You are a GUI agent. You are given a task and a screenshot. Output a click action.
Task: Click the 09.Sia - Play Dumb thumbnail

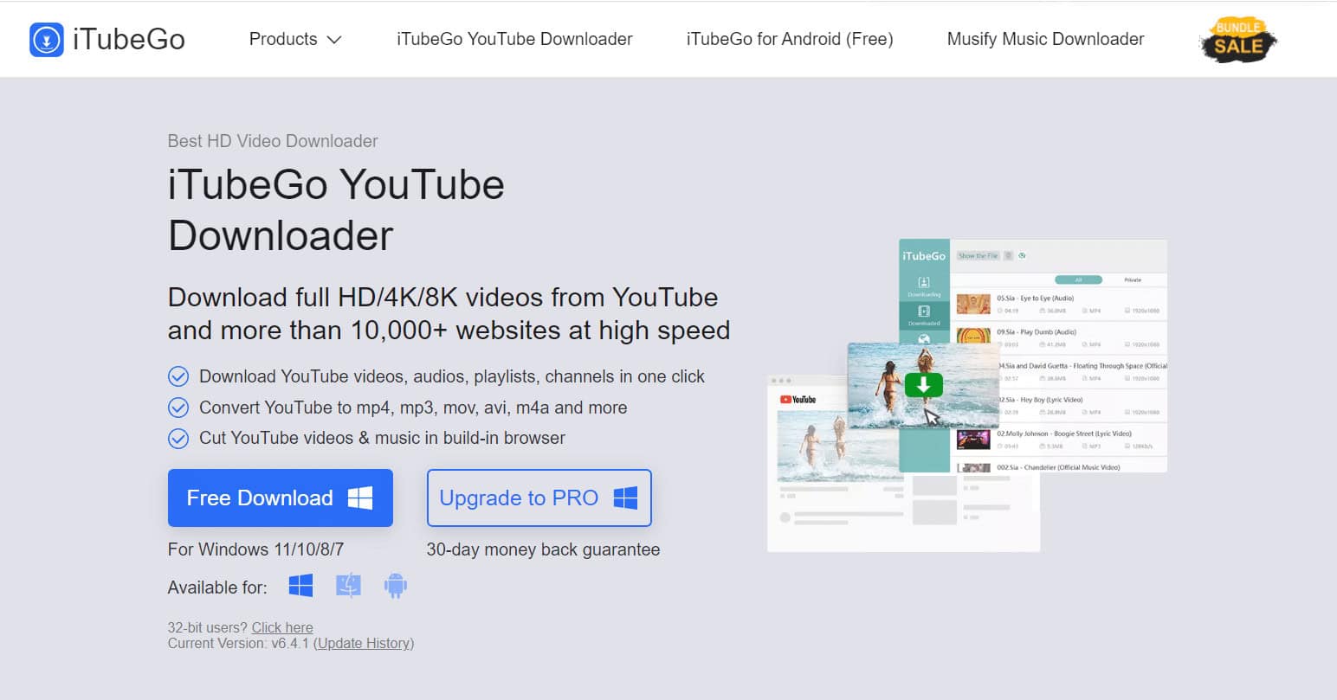[x=973, y=337]
